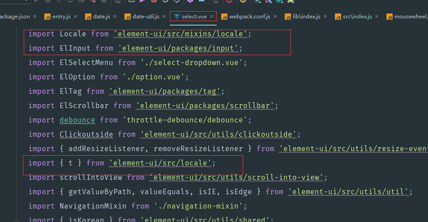Click the 'throttle-debounce/debounce' string
Screen dimensions: 428x222
tap(185, 120)
